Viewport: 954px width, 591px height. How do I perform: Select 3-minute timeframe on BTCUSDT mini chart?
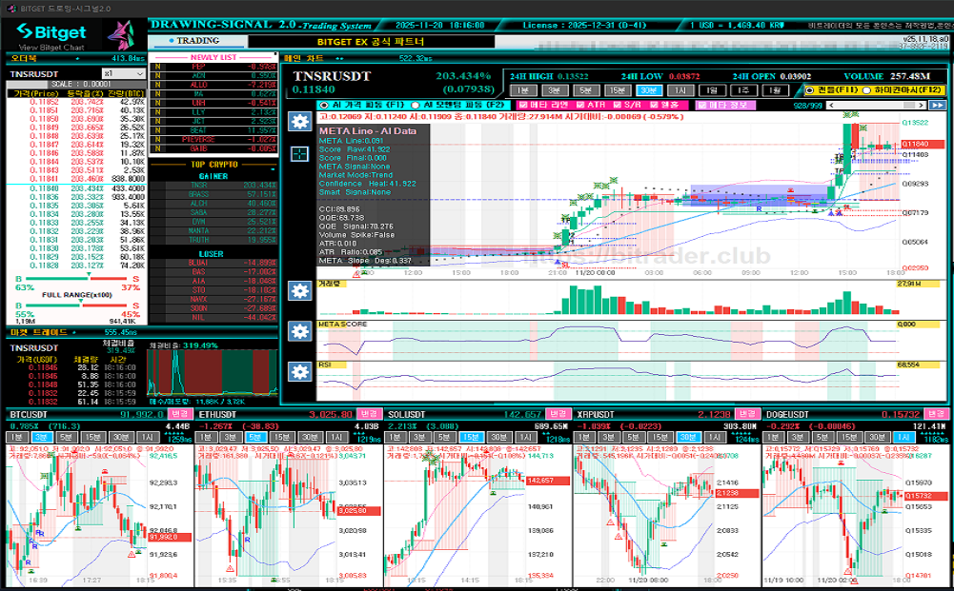coord(41,438)
